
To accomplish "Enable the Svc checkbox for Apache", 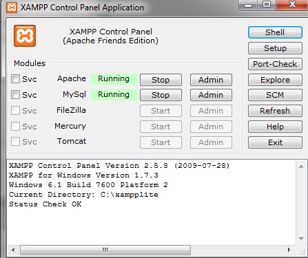I will click(15, 79).
